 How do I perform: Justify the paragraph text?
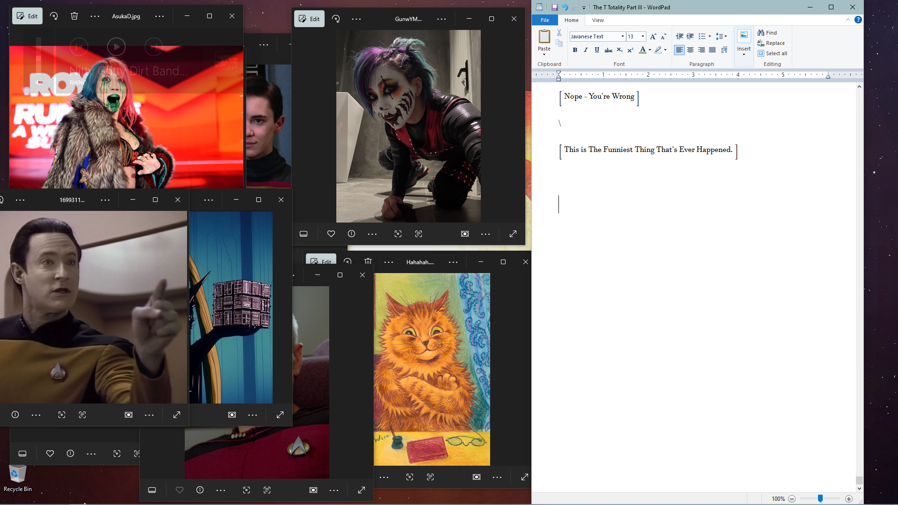tap(712, 50)
